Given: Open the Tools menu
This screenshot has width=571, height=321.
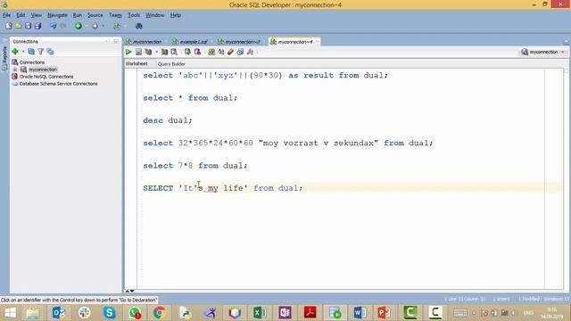Looking at the screenshot, I should 134,15.
